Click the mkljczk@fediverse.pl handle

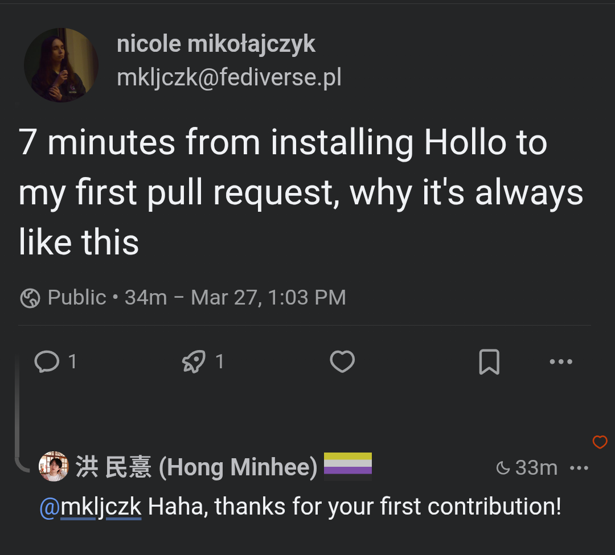229,77
